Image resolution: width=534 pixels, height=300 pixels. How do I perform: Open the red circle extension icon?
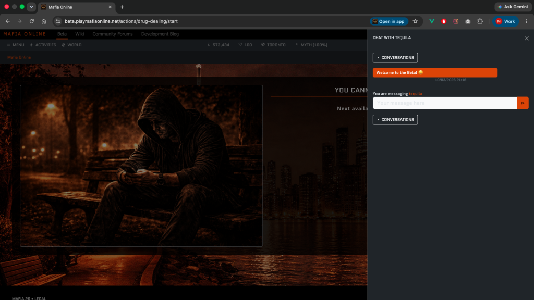444,21
